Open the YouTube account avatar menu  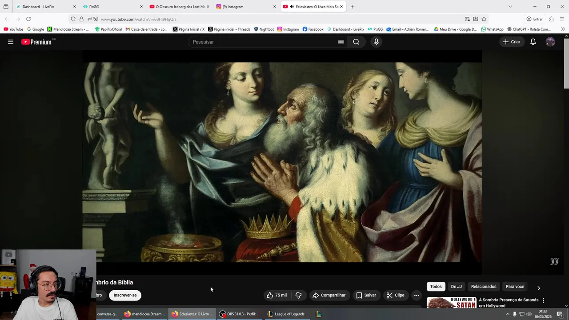[x=550, y=42]
